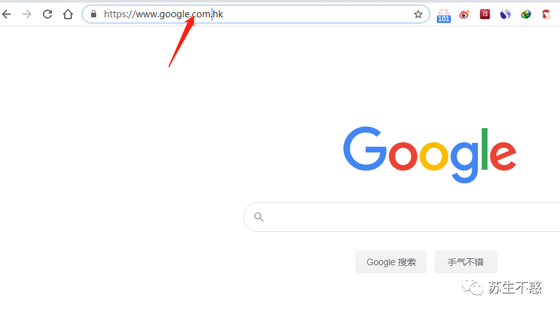The height and width of the screenshot is (312, 560).
Task: Open the browser home page
Action: pos(68,14)
